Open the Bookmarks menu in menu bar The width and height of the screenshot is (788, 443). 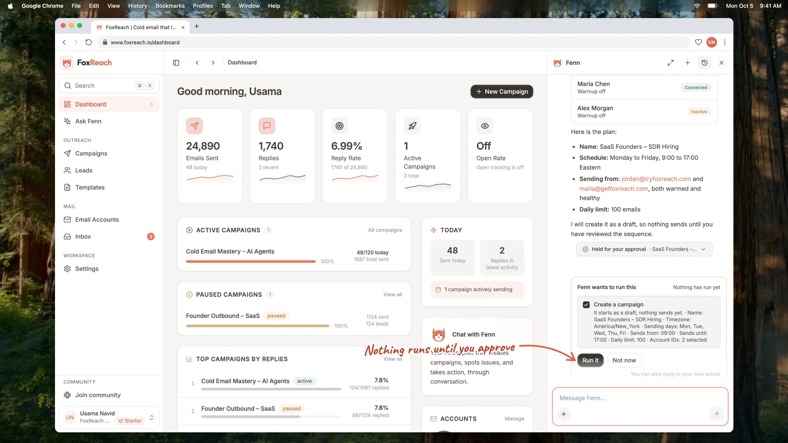click(170, 6)
